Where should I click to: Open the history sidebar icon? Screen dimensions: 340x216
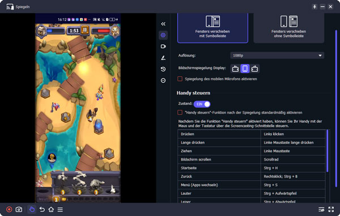163,69
